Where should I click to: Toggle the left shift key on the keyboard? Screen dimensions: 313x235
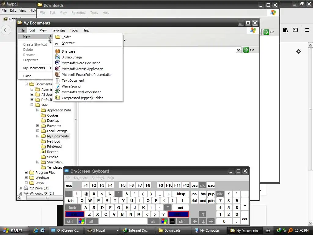(x=75, y=214)
